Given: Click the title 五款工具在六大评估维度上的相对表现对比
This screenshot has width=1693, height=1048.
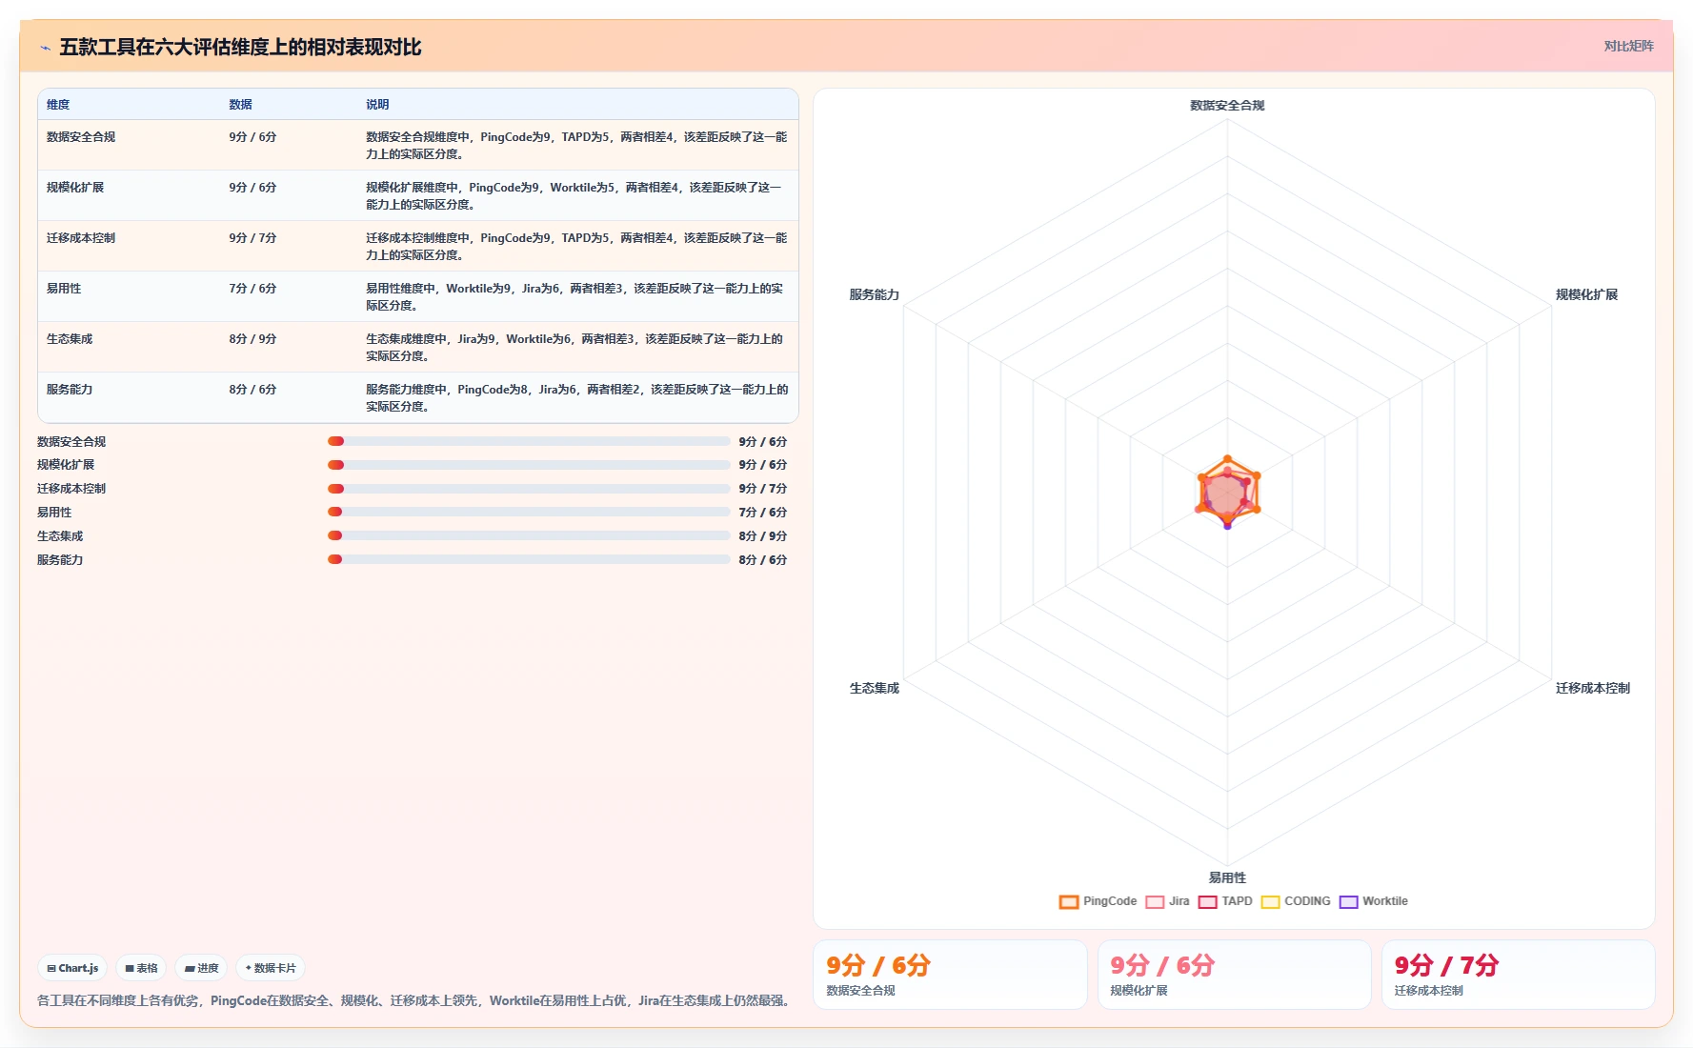Looking at the screenshot, I should [x=240, y=48].
